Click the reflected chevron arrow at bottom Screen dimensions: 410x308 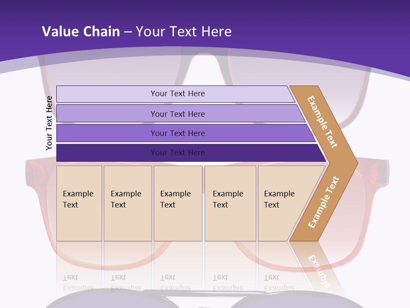(318, 265)
